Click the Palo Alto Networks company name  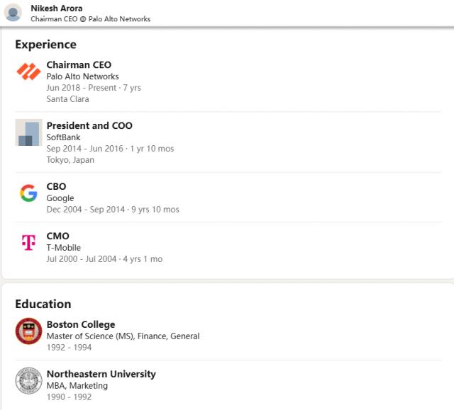click(82, 76)
